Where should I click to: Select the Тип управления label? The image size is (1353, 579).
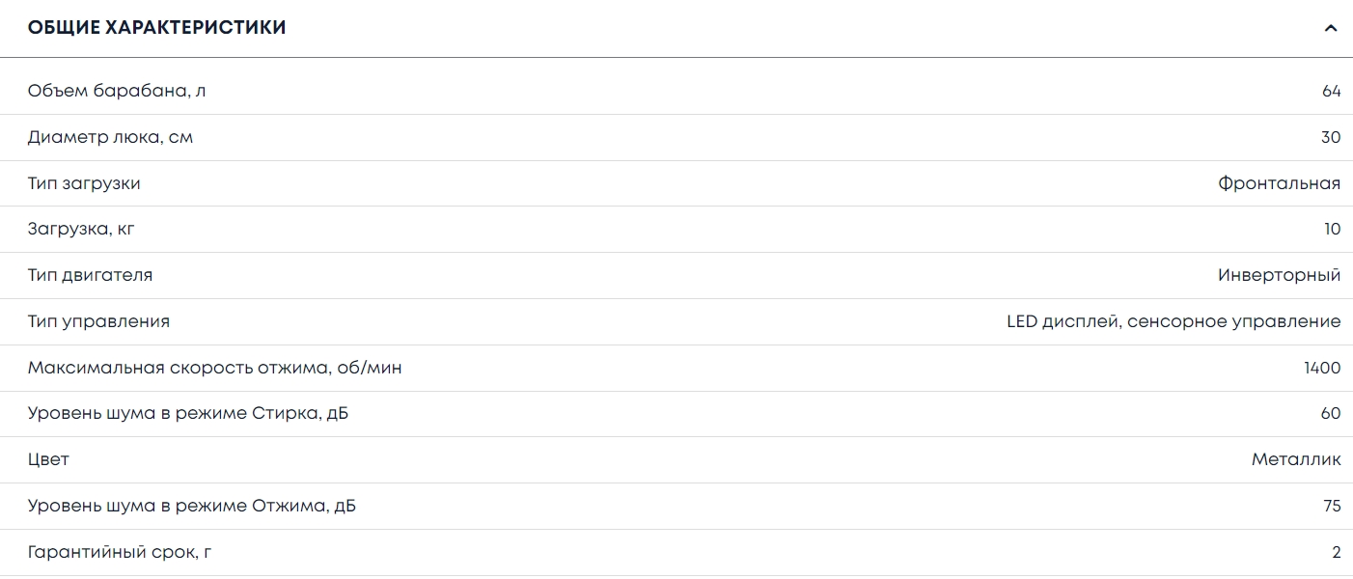[x=98, y=321]
